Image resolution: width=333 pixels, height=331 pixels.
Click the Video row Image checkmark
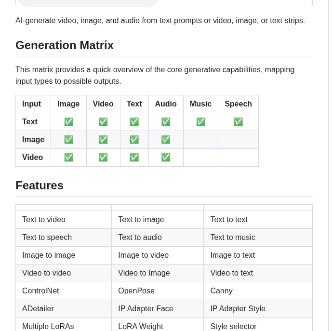coord(68,158)
